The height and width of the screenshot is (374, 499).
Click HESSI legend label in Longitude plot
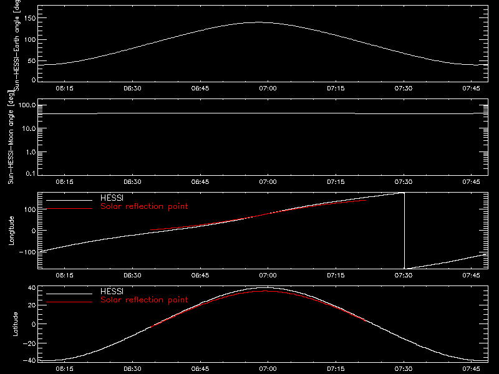[x=112, y=198]
